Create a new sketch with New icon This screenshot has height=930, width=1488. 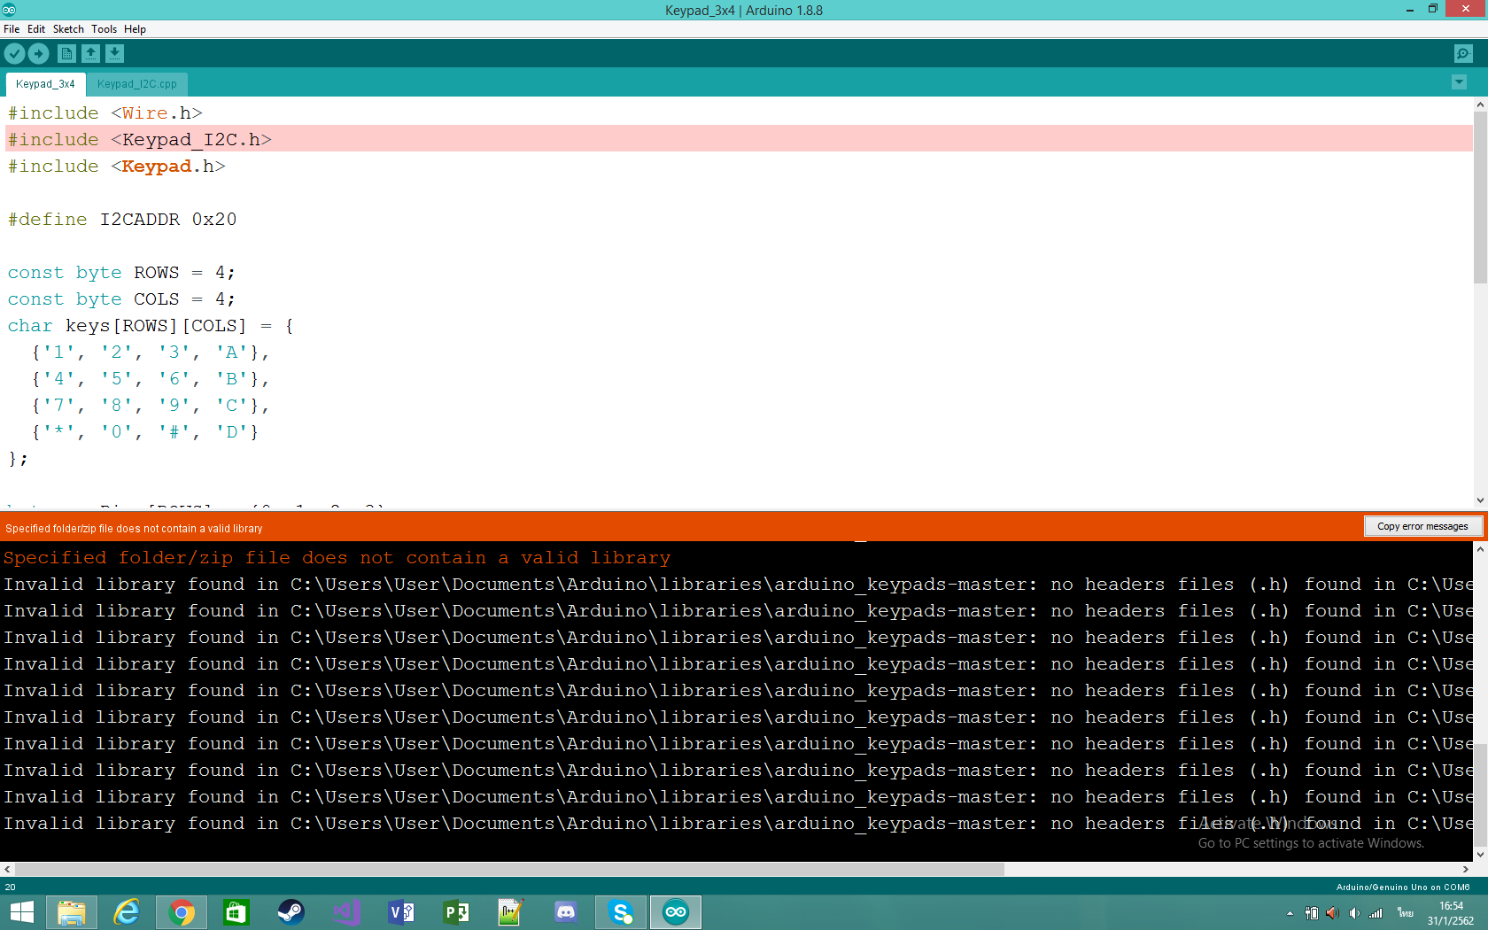click(66, 54)
